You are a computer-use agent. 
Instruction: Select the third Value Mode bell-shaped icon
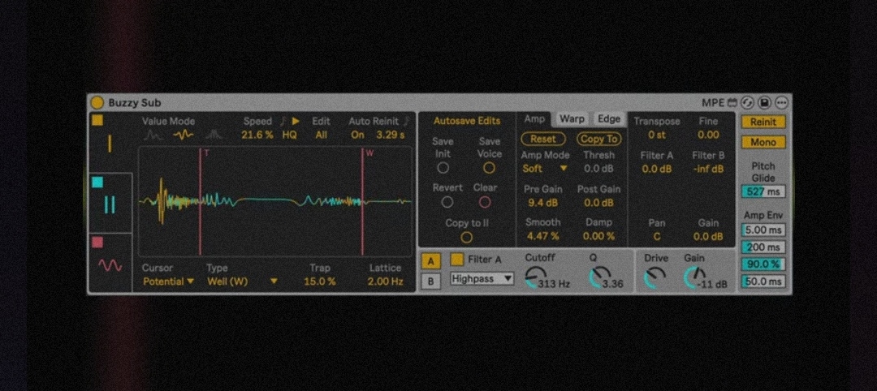[x=213, y=135]
